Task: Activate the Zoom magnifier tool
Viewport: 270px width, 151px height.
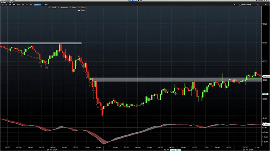Action: (82, 7)
